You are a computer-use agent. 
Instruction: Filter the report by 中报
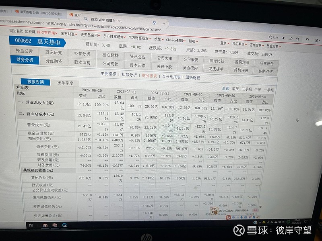pos(258,90)
